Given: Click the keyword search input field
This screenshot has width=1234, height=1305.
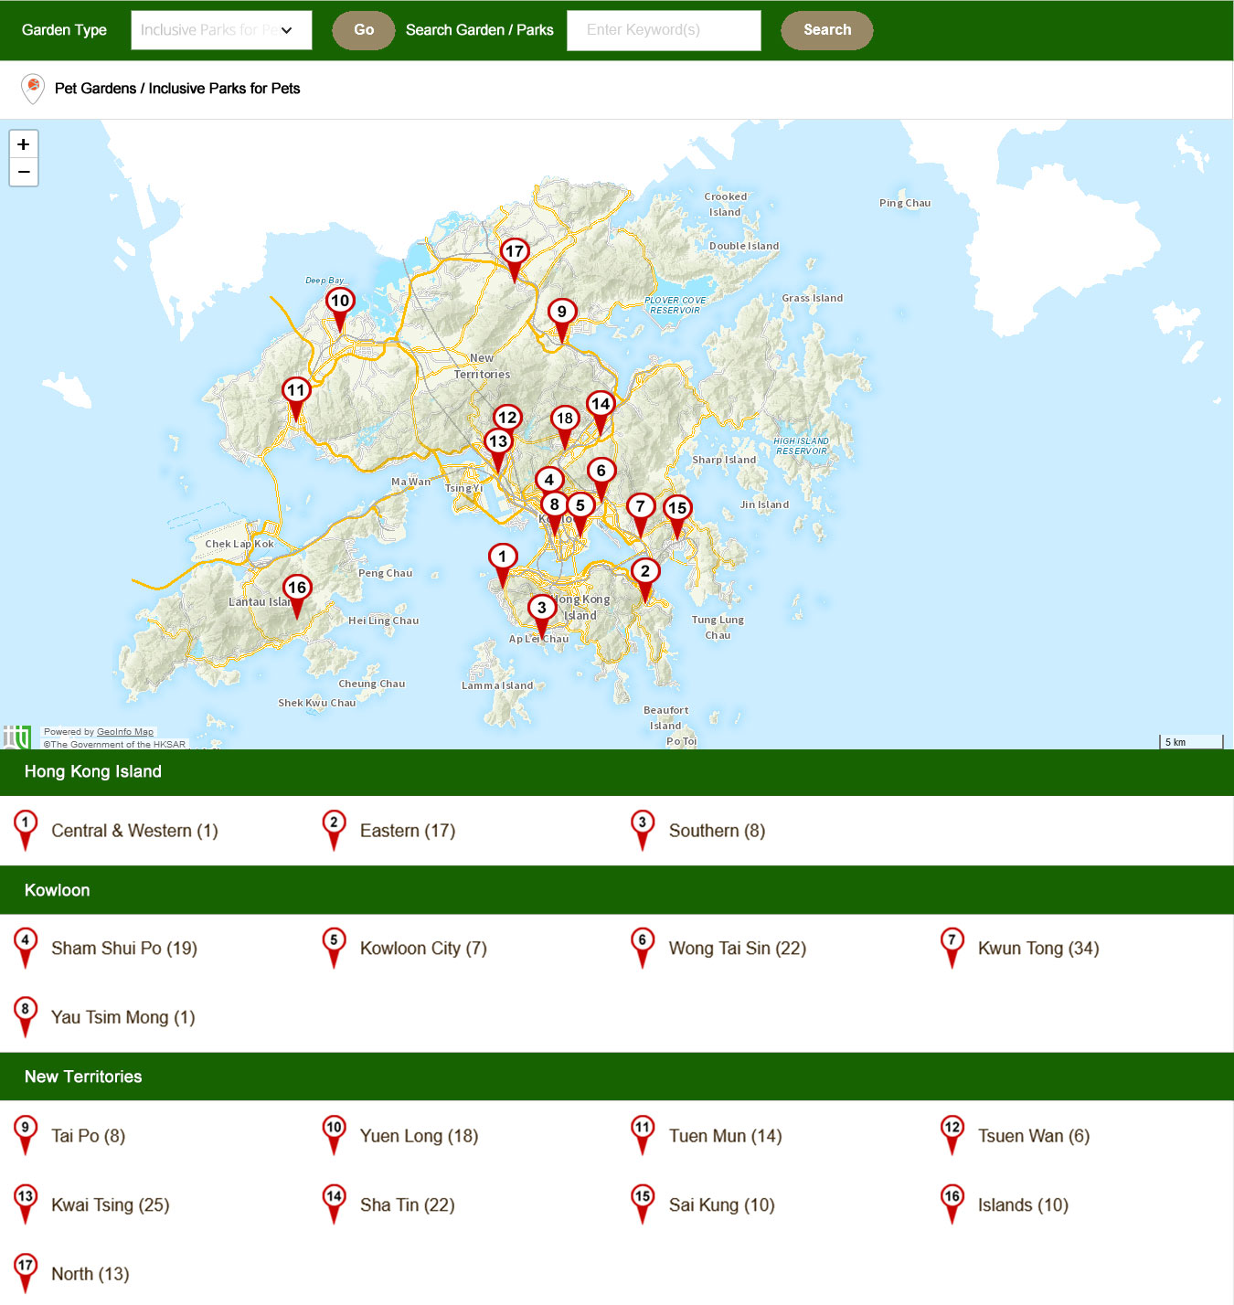Looking at the screenshot, I should [664, 30].
